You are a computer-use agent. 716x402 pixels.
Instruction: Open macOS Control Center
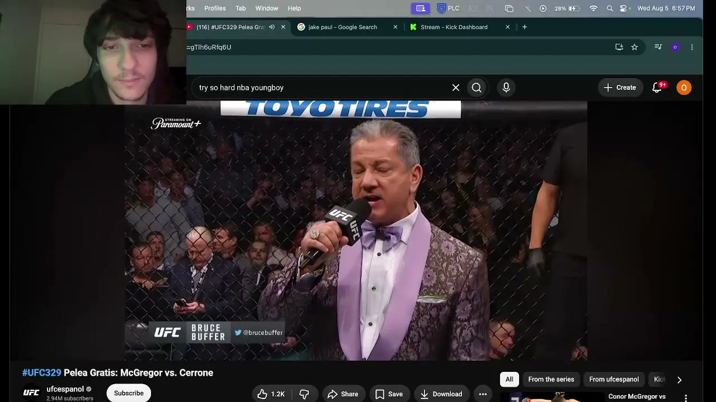623,8
